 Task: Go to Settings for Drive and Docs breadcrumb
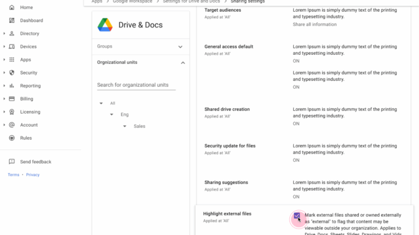(191, 1)
